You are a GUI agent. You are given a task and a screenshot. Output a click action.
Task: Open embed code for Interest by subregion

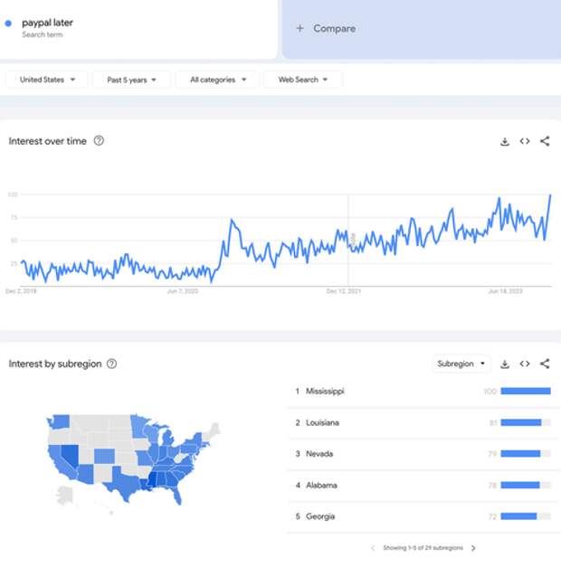(x=525, y=364)
